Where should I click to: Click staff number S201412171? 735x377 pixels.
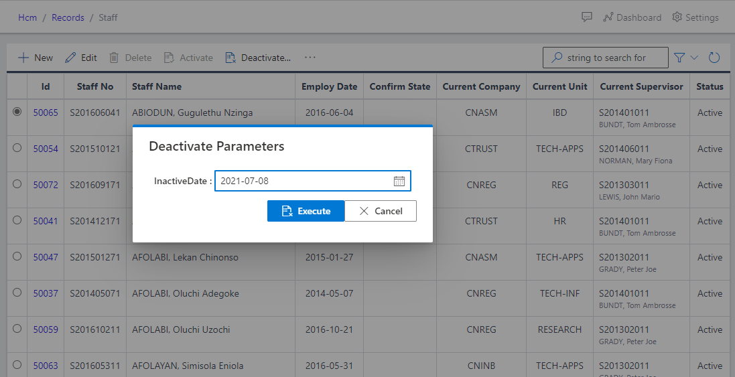pos(95,221)
